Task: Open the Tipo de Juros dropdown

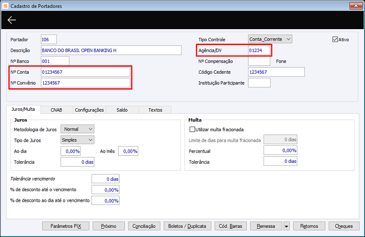Action: pos(77,140)
